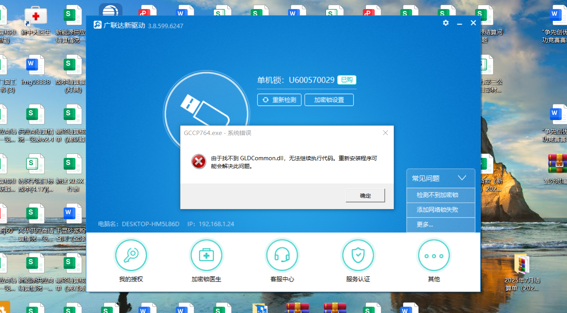The width and height of the screenshot is (567, 313).
Task: Click the 已购 badge next to lock number
Action: pyautogui.click(x=347, y=80)
